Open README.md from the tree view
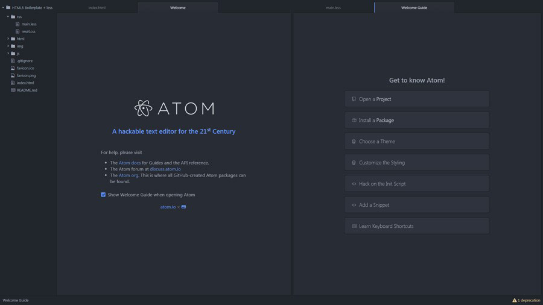This screenshot has height=305, width=543. 27,90
